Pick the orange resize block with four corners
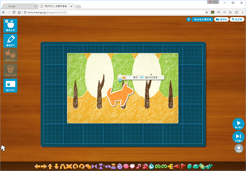This screenshot has width=246, height=171. pos(69,166)
